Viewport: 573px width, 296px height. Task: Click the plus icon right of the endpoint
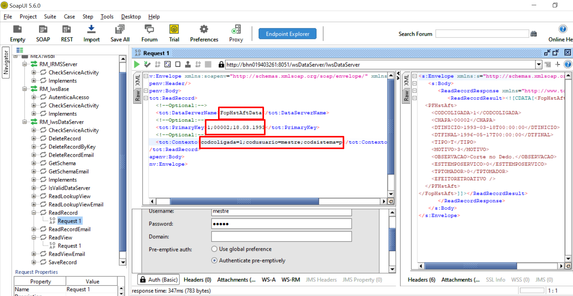click(558, 64)
